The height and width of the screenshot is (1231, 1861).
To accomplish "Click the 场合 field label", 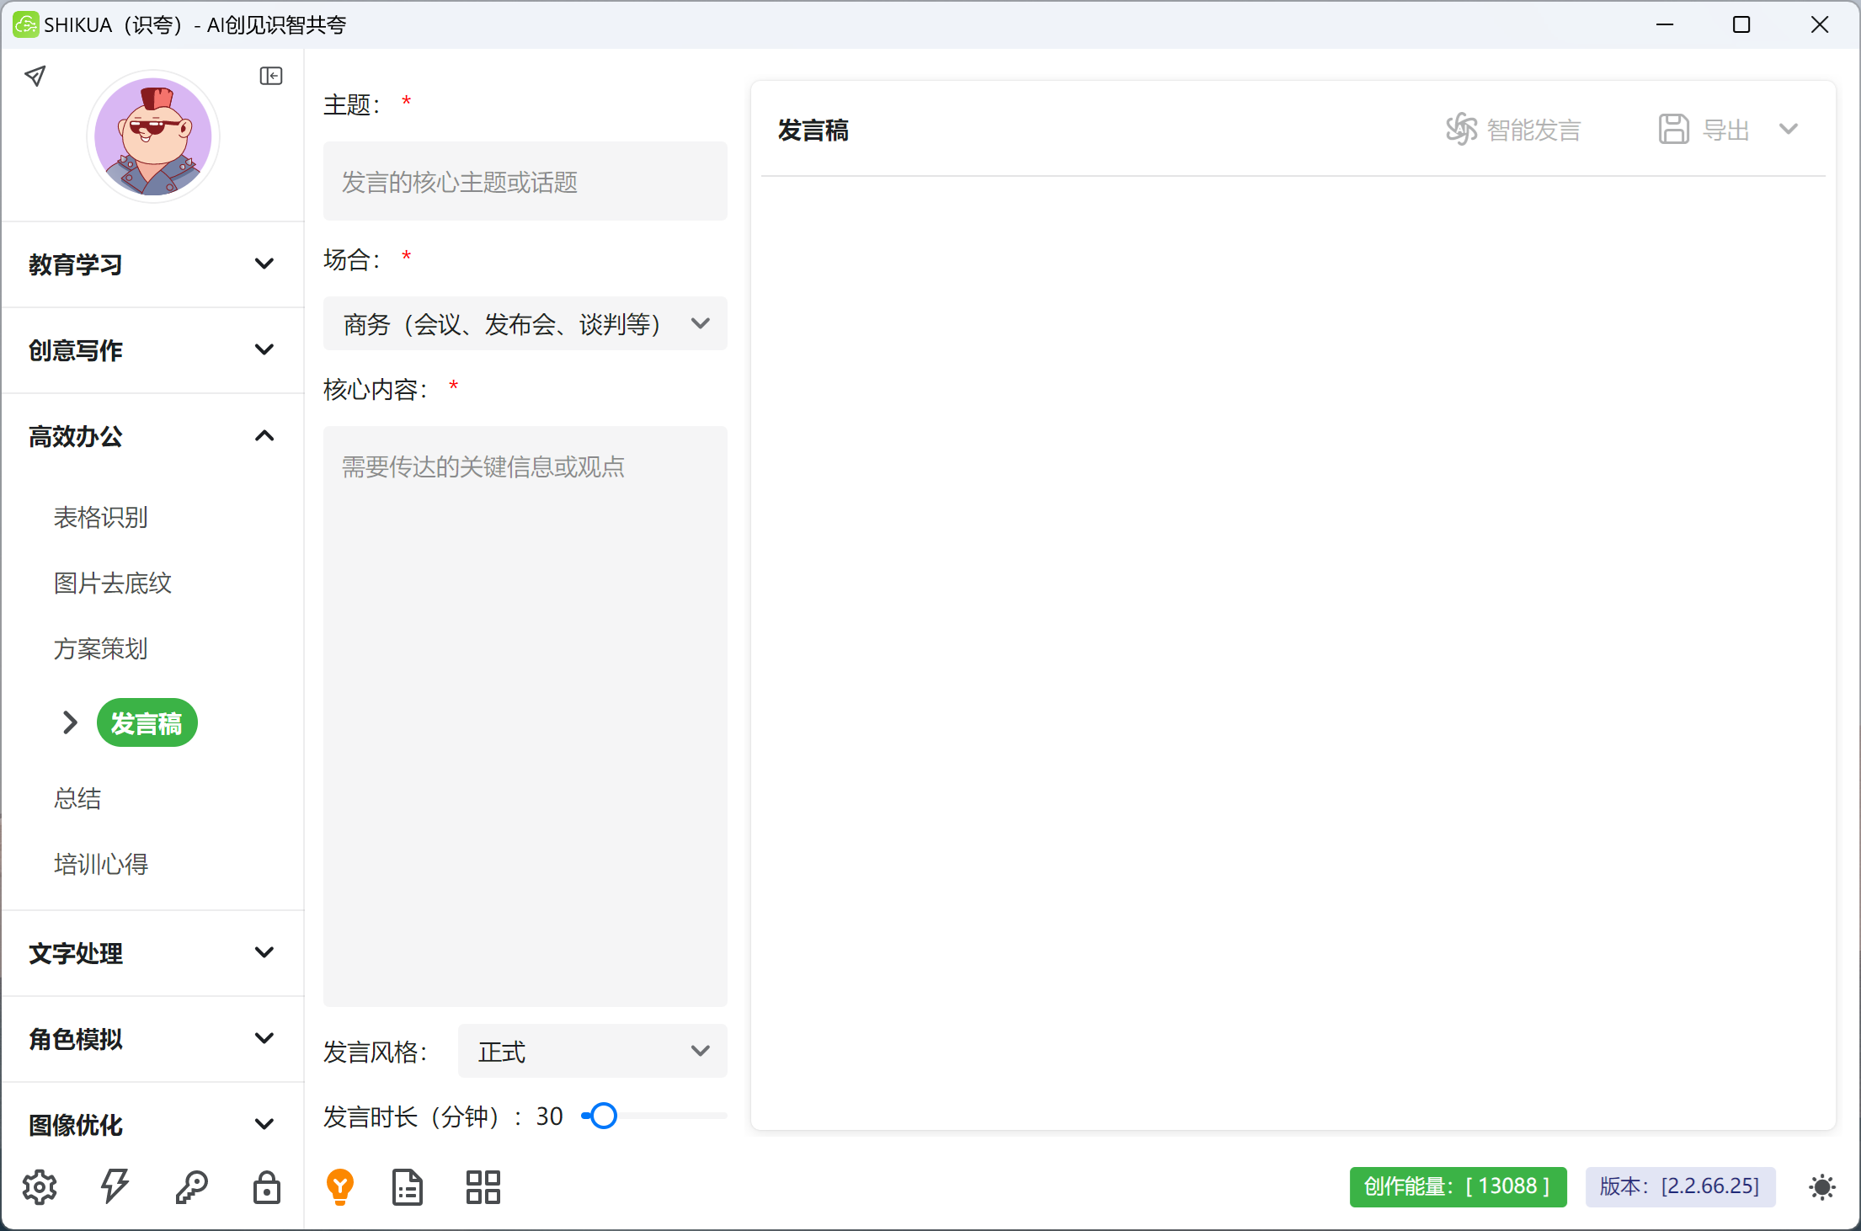I will (x=353, y=259).
